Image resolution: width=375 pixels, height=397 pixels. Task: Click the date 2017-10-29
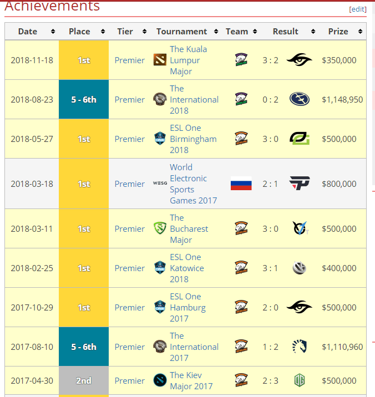pyautogui.click(x=32, y=307)
